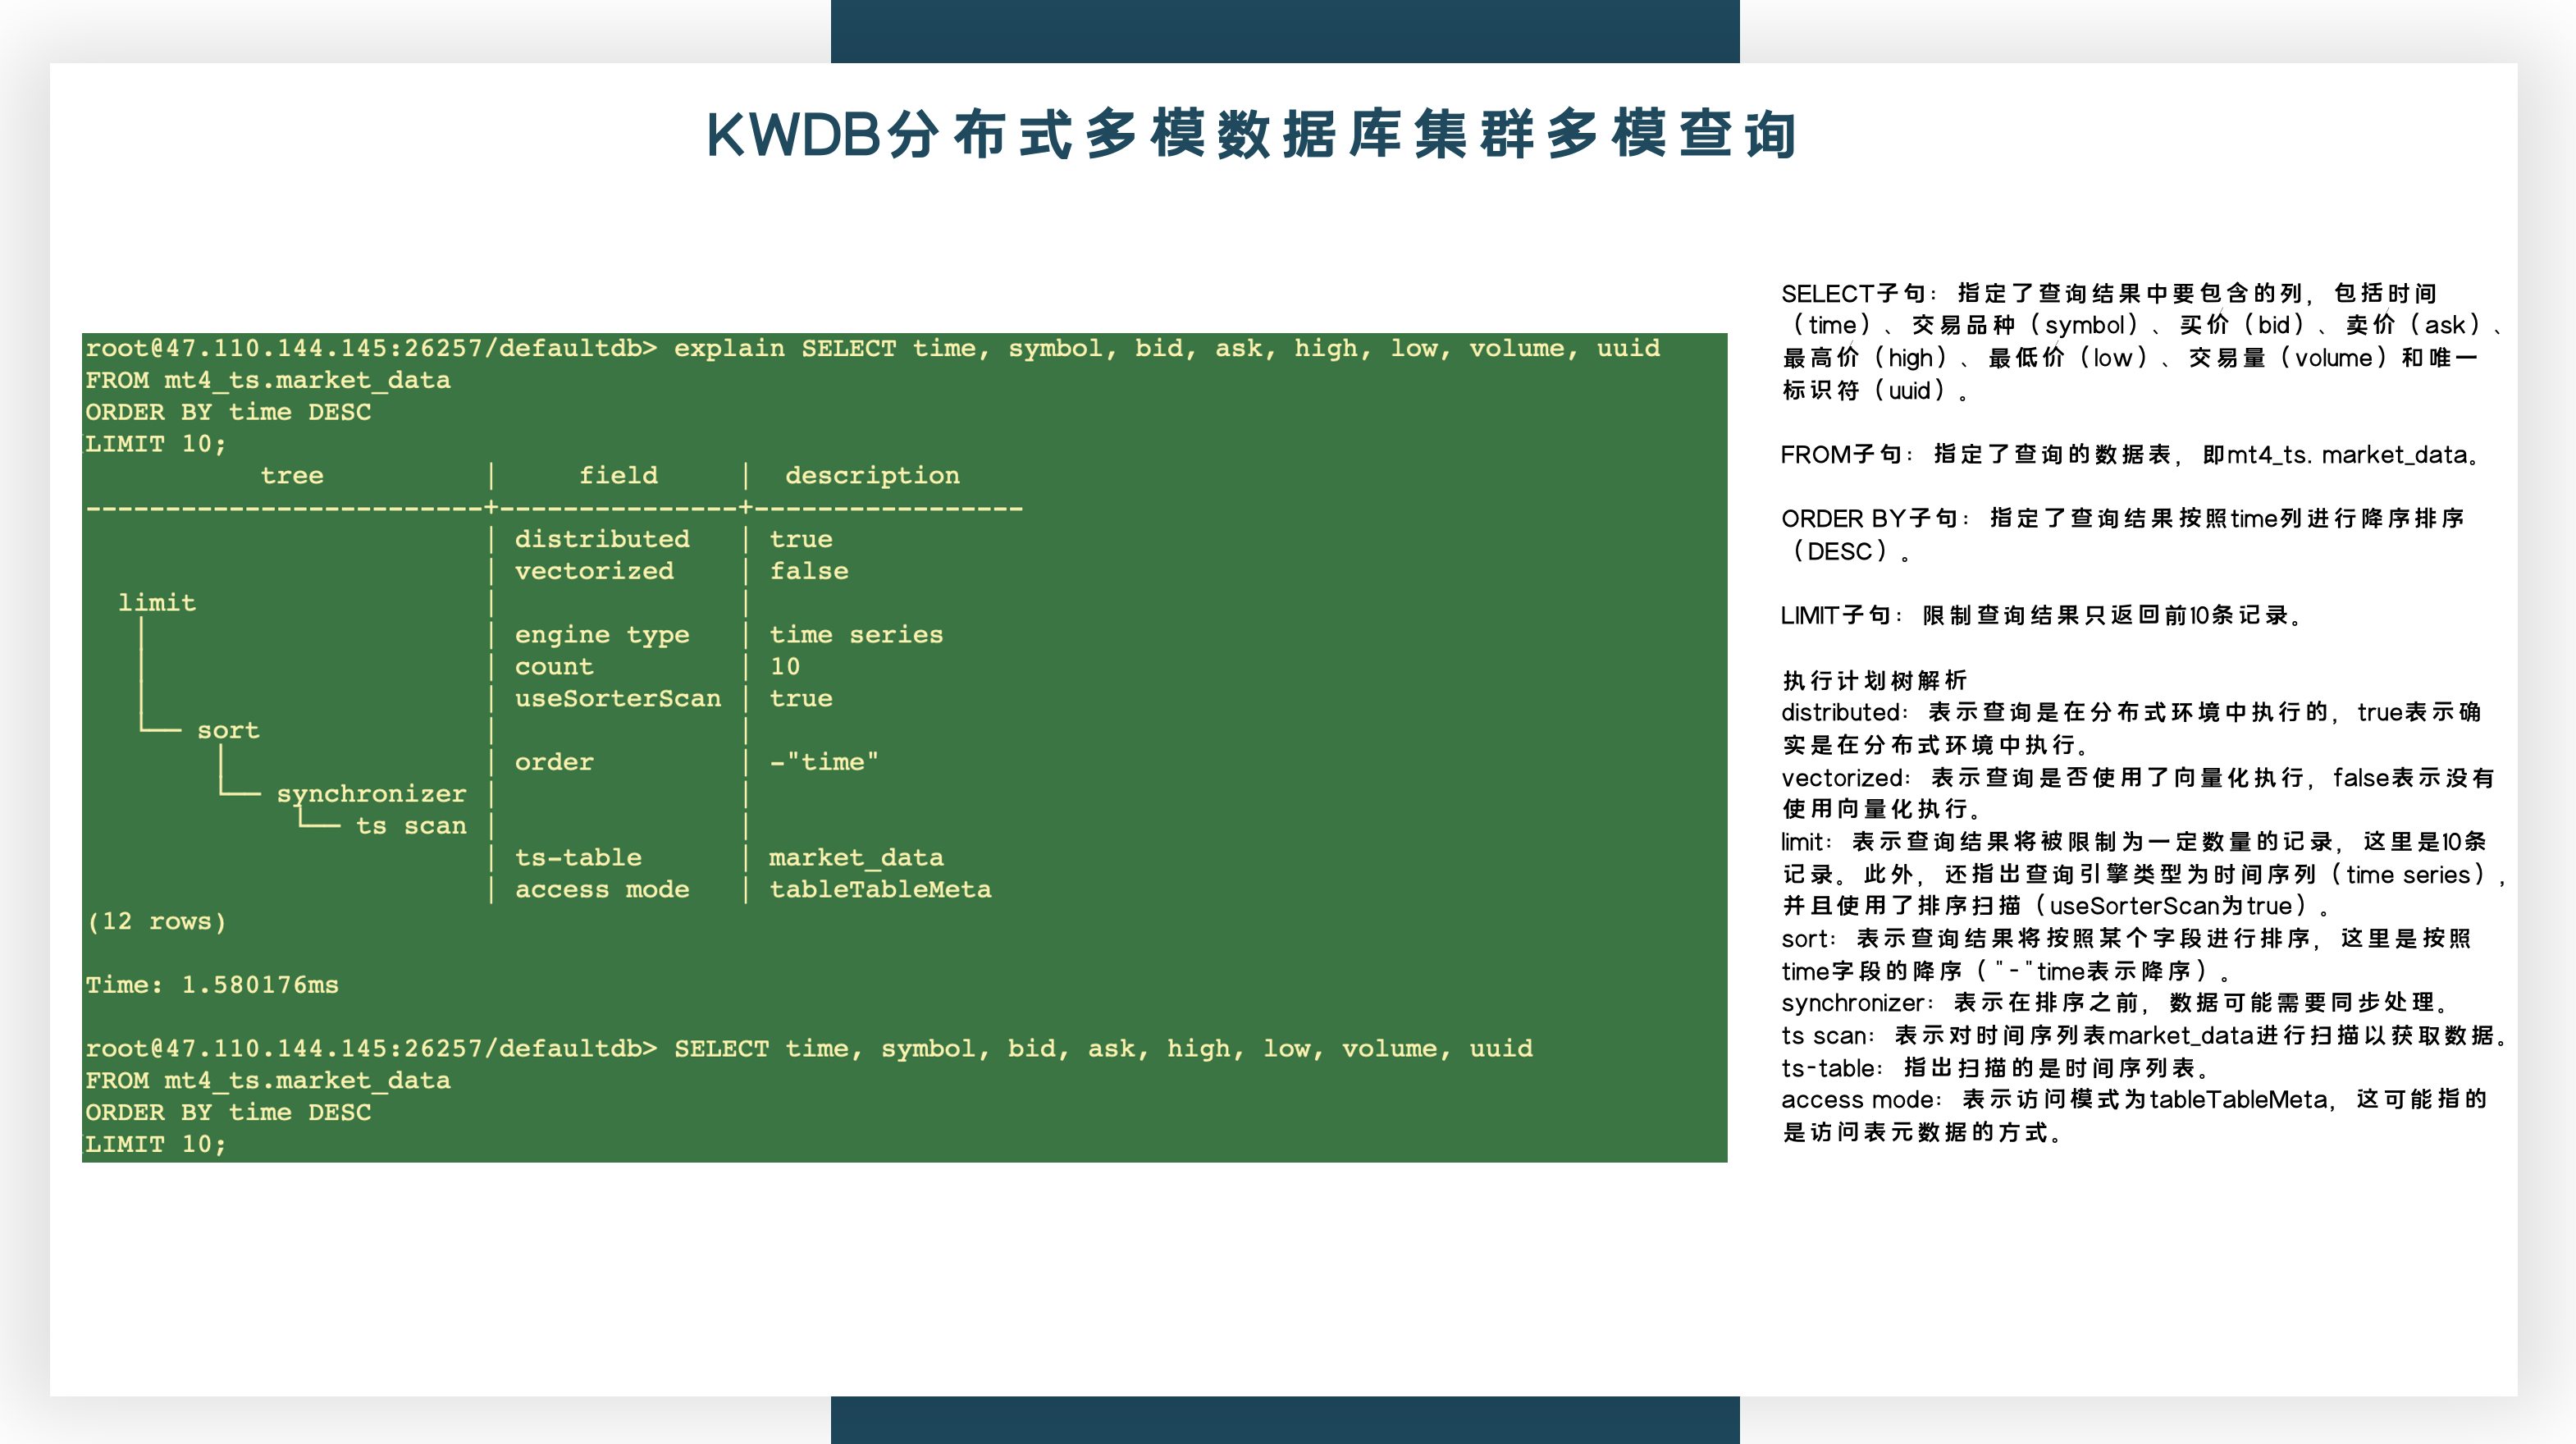Click the "order" field cell
Viewport: 2576px width, 1444px height.
pos(554,762)
